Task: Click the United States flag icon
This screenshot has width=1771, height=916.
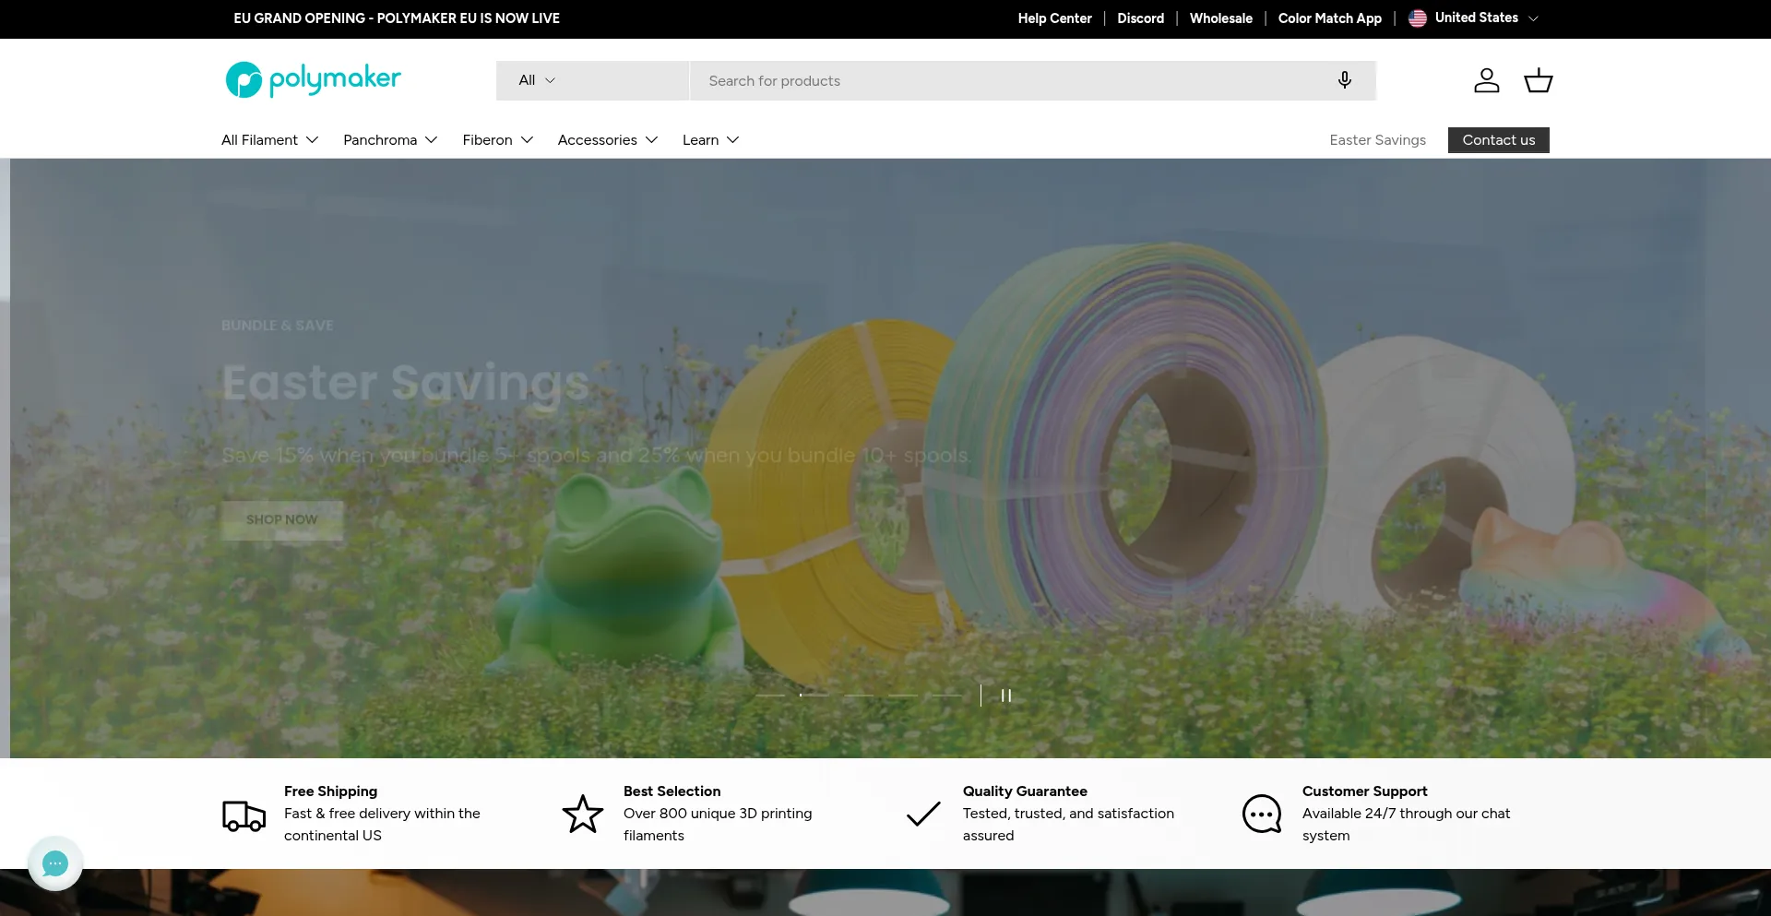Action: (x=1418, y=18)
